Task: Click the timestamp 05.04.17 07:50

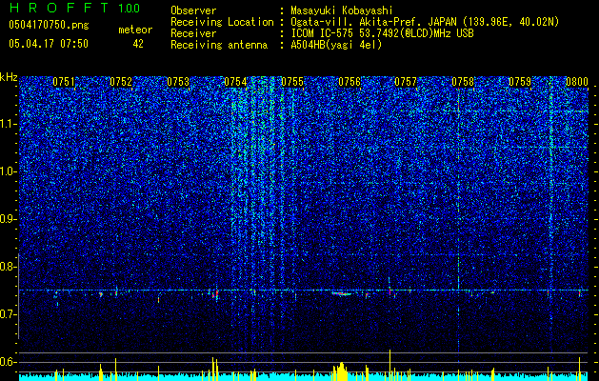Action: [x=49, y=44]
